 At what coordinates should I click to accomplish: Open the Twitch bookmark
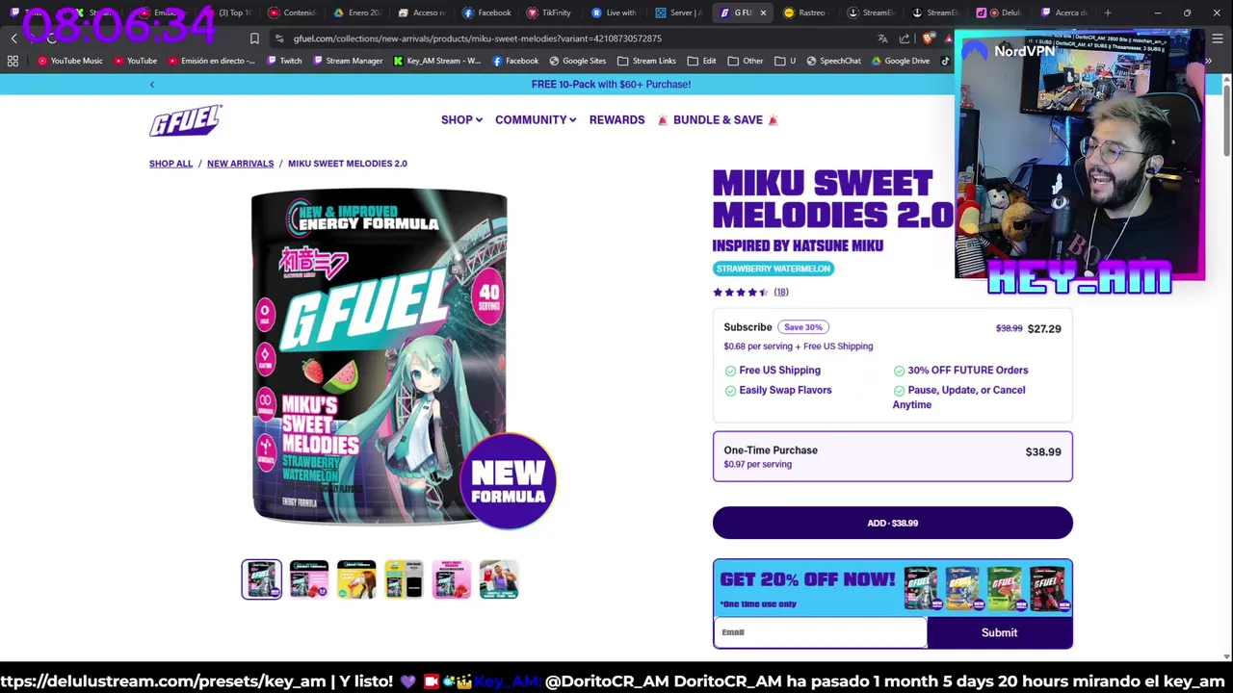[x=284, y=61]
